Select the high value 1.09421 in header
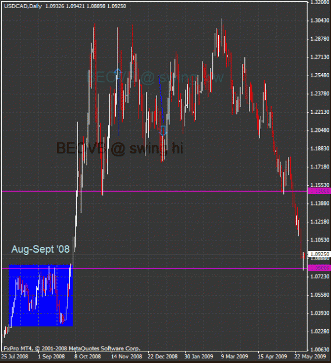The width and height of the screenshot is (331, 363). tap(75, 6)
